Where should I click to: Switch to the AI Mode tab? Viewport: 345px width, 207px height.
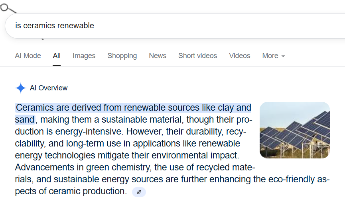click(28, 56)
